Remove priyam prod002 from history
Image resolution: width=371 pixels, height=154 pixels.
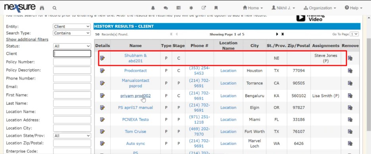(x=350, y=96)
